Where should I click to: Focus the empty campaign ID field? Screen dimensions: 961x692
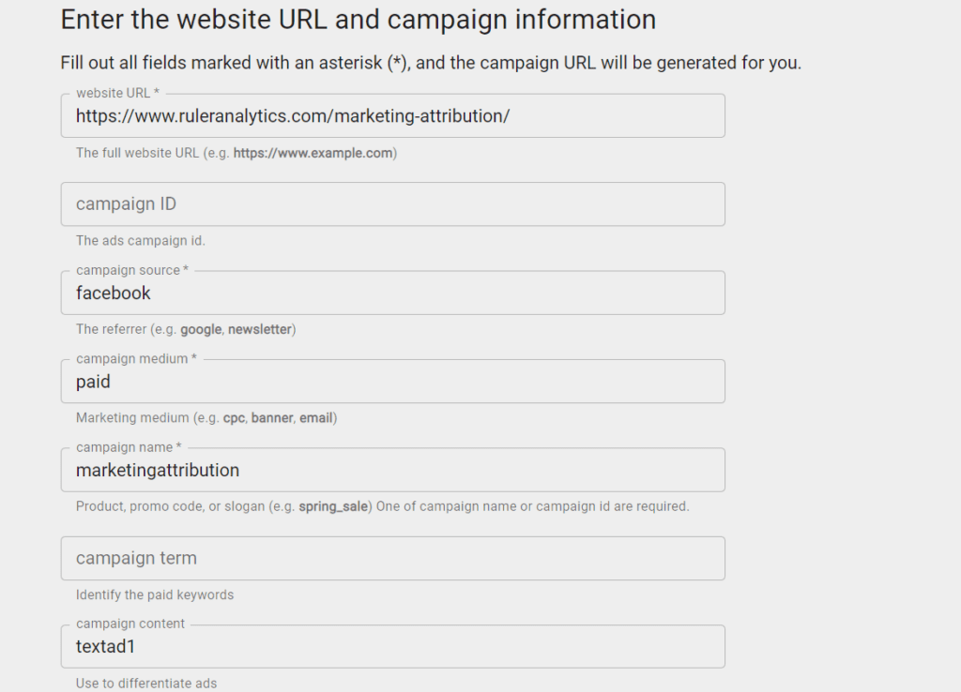(392, 203)
